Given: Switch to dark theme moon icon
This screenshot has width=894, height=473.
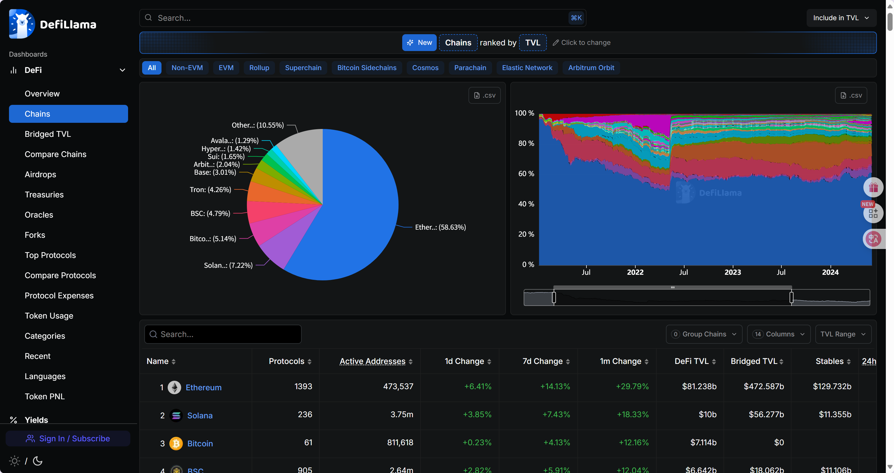Looking at the screenshot, I should coord(37,461).
